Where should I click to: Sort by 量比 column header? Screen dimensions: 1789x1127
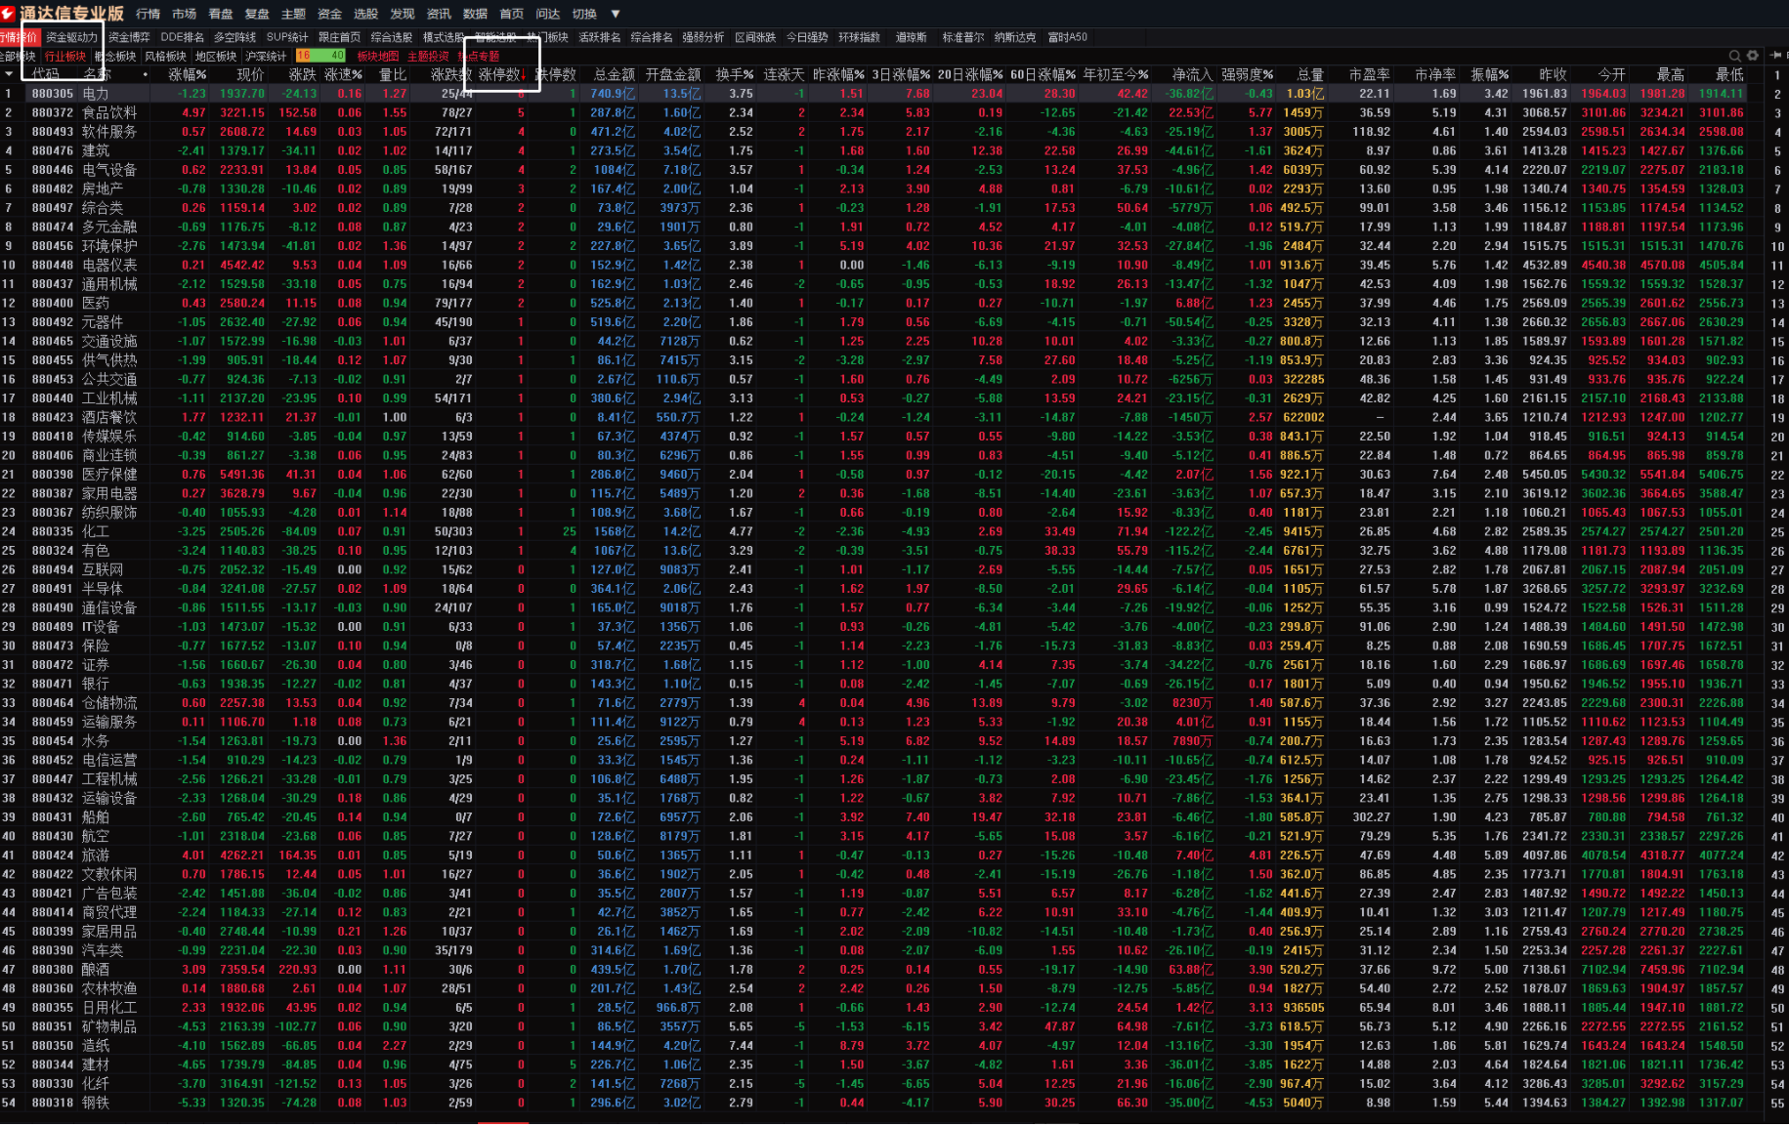(393, 74)
